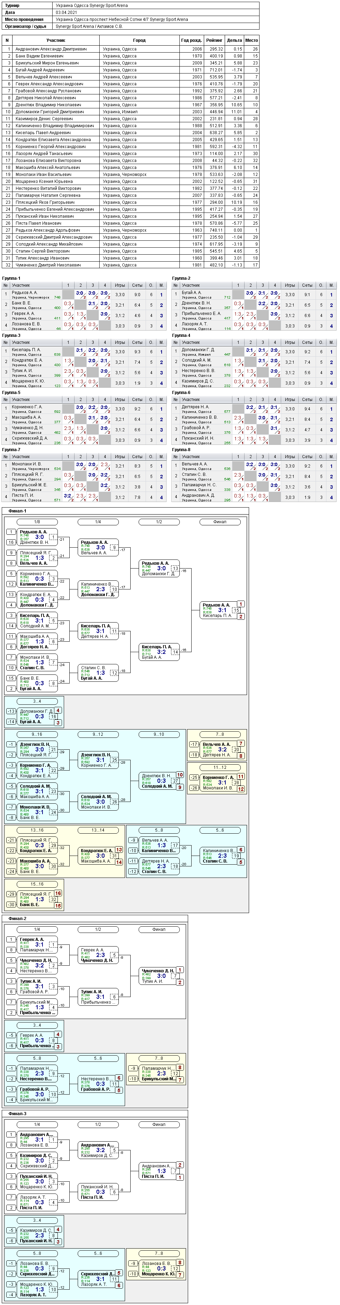340x1305 pixels.
Task: Sort participants by the Рейтинг column header
Action: 214,40
